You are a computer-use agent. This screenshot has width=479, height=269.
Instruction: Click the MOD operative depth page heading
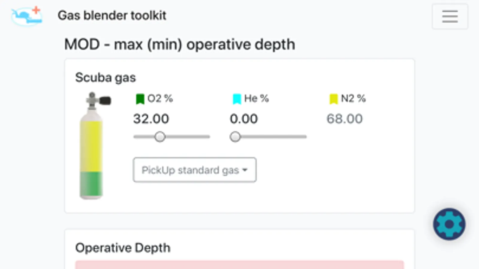[180, 45]
